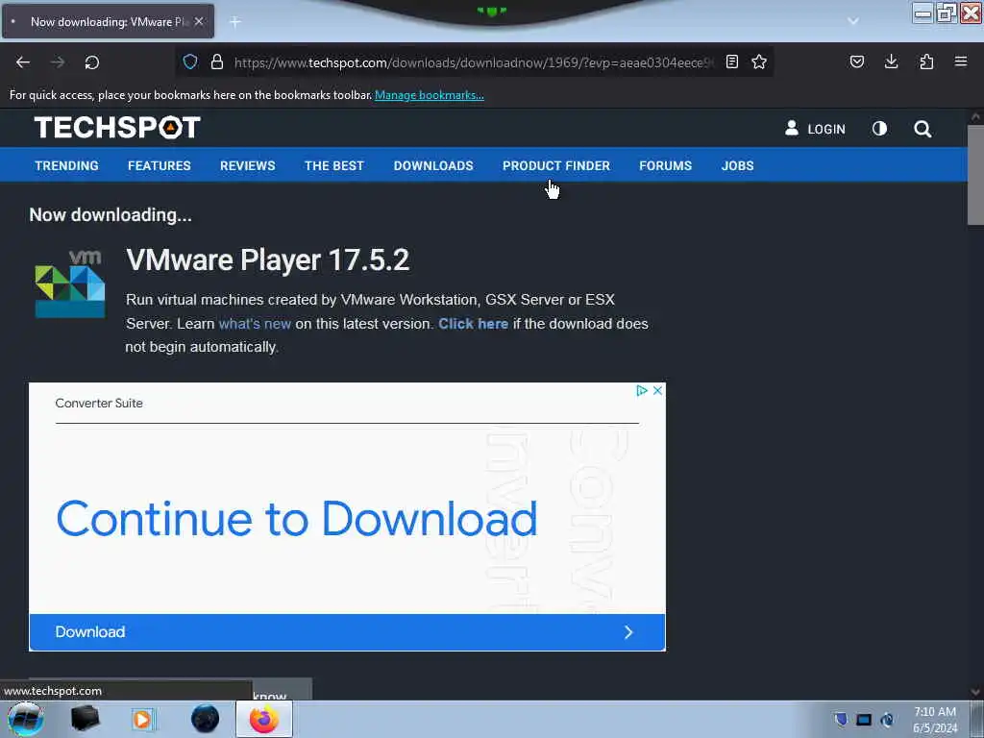Image resolution: width=984 pixels, height=738 pixels.
Task: Click the LOGIN user link
Action: pyautogui.click(x=815, y=129)
